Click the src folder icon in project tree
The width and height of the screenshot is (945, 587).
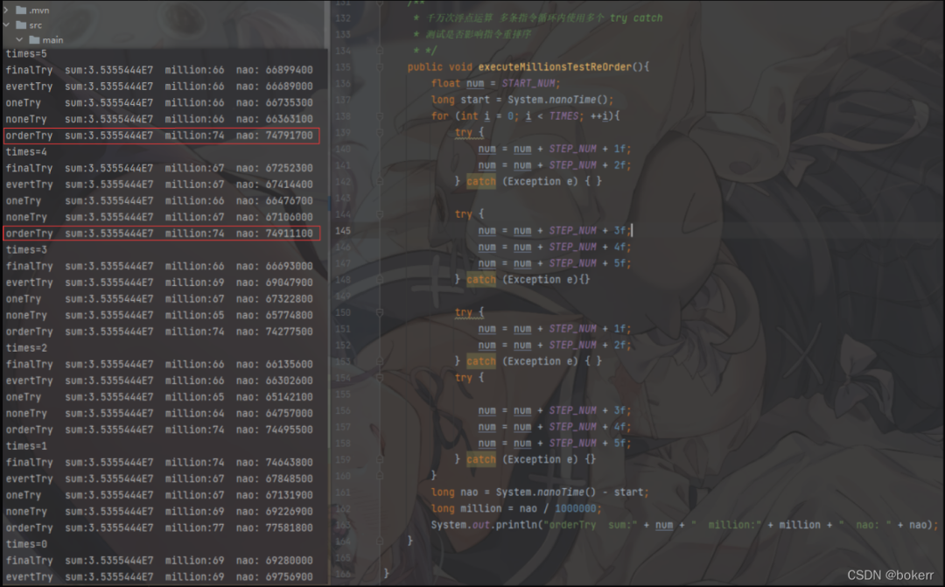pyautogui.click(x=21, y=25)
